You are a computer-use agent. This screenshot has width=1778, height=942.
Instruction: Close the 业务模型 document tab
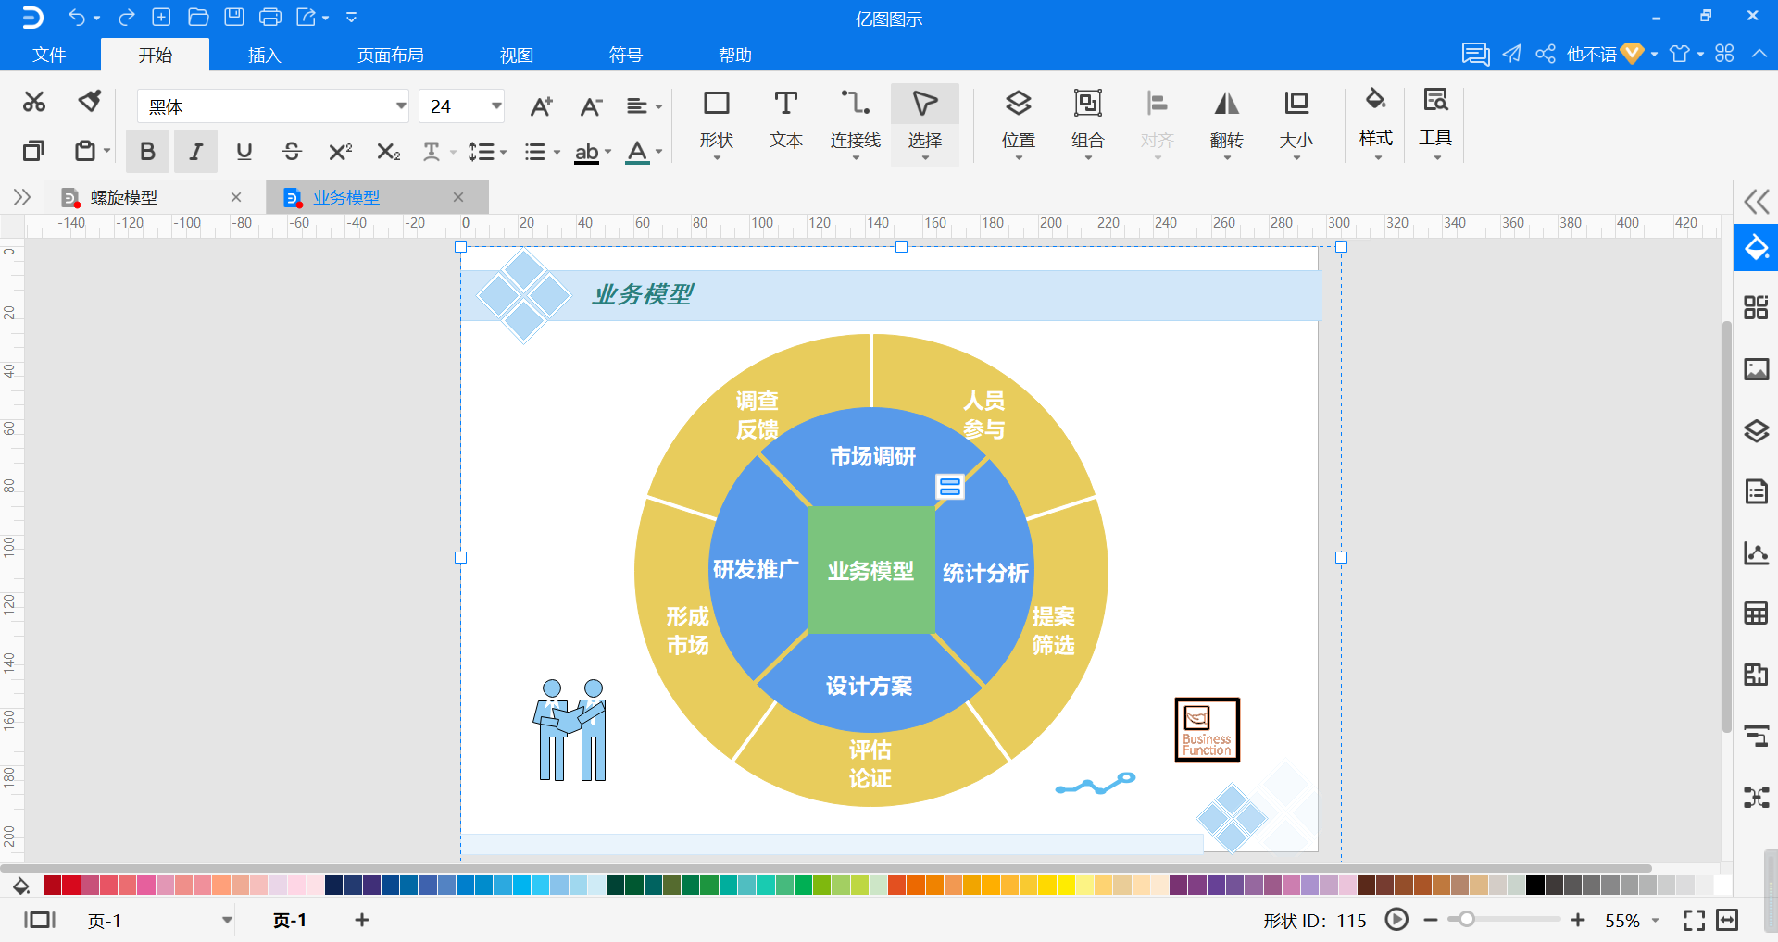coord(458,197)
